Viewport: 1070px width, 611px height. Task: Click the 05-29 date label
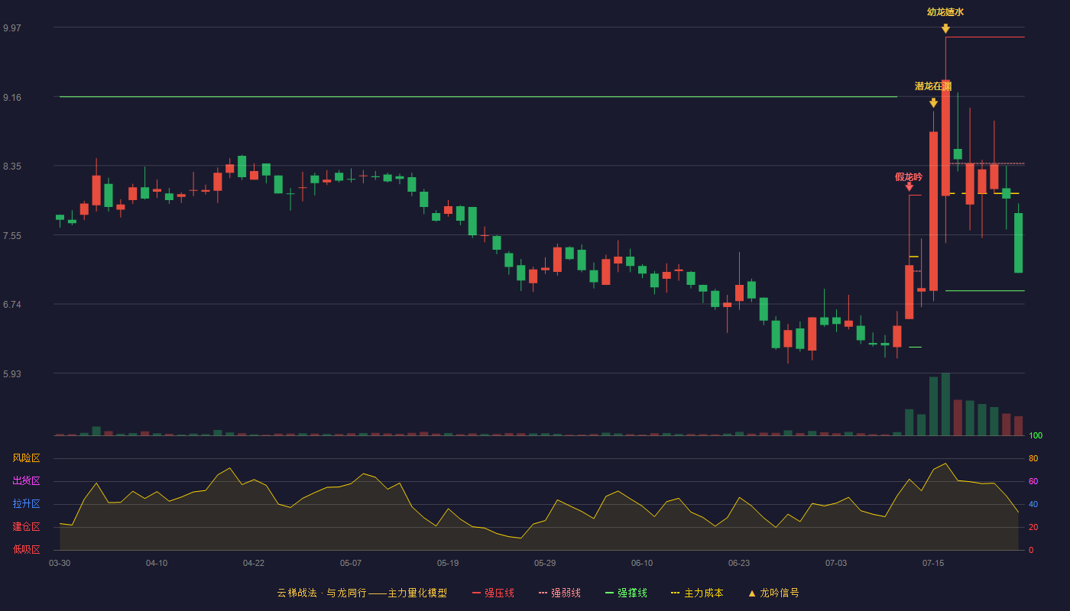point(545,563)
